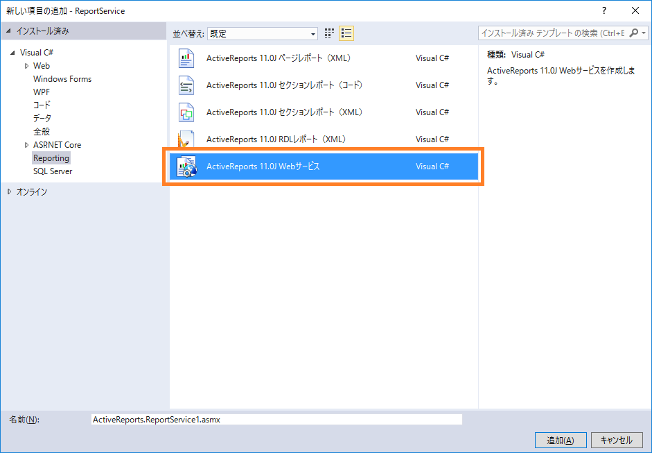
Task: Close the 新しい項目の追加 dialog
Action: [635, 11]
